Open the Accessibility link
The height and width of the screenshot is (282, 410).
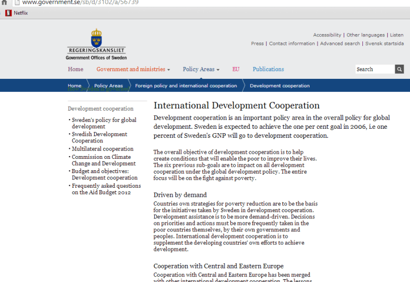pyautogui.click(x=327, y=35)
